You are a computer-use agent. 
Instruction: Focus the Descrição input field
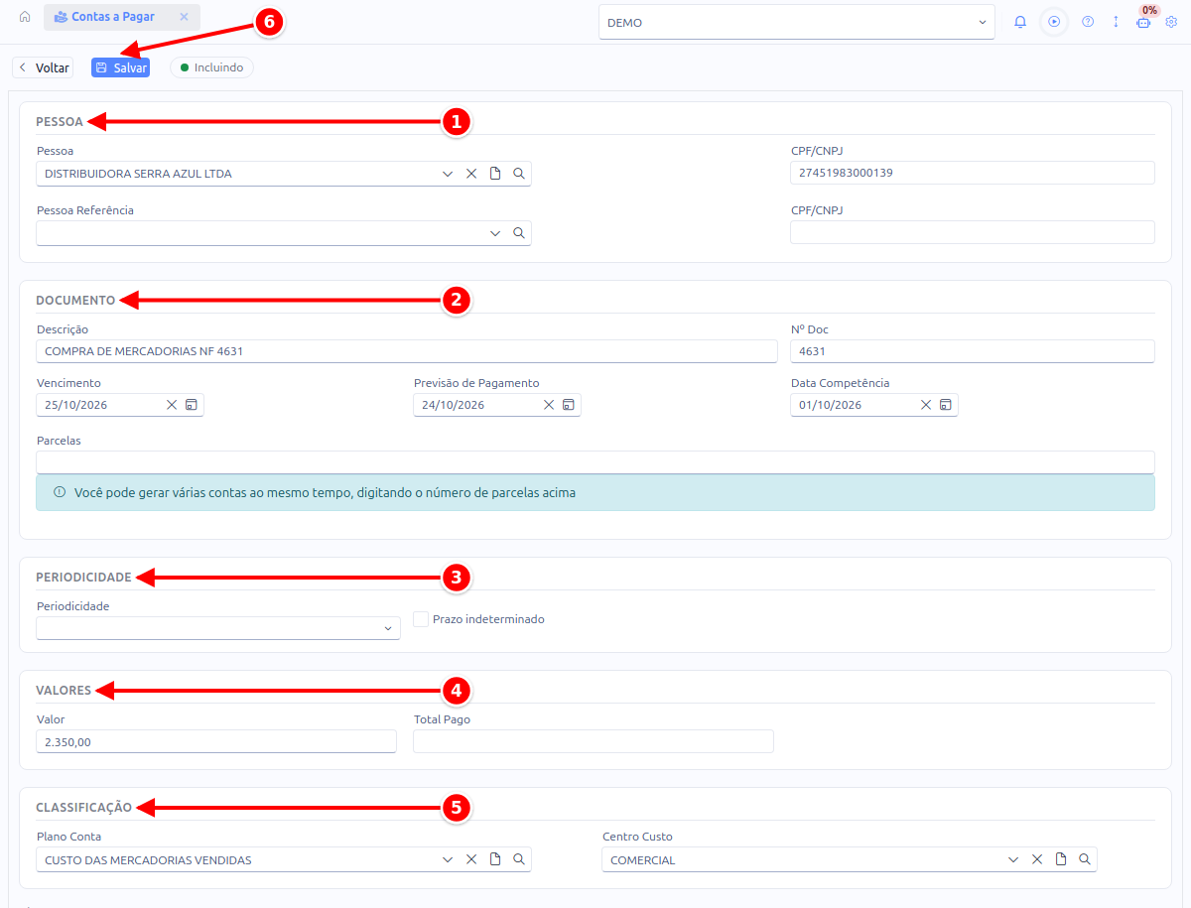[407, 351]
